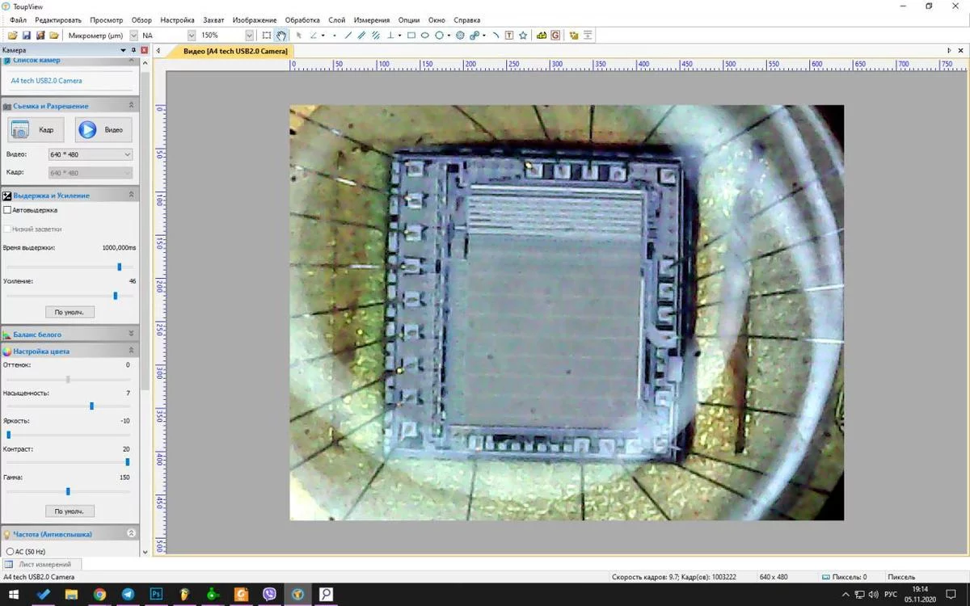Image resolution: width=970 pixels, height=606 pixels.
Task: Select the perpendicular measurement tool
Action: click(392, 36)
